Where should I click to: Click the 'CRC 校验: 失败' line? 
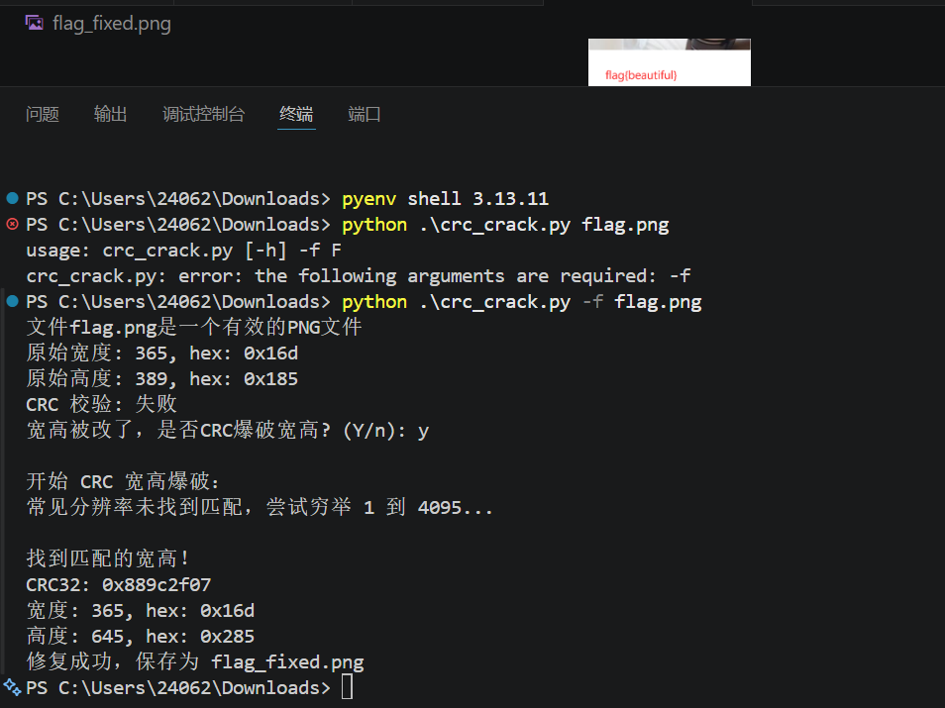click(101, 404)
